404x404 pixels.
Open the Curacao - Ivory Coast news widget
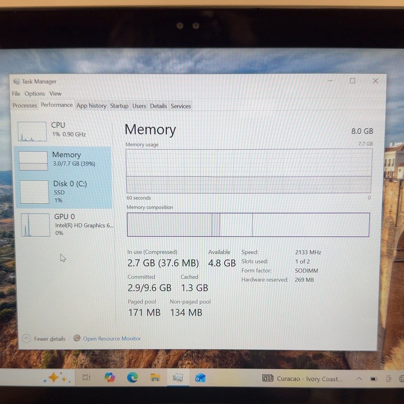302,379
